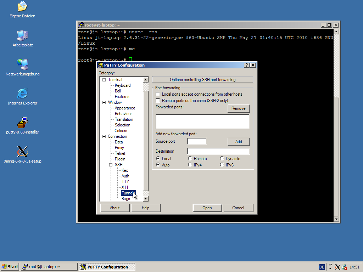Viewport: 363px width, 272px height.
Task: Click the Xming icon in the system tray
Action: click(x=337, y=267)
